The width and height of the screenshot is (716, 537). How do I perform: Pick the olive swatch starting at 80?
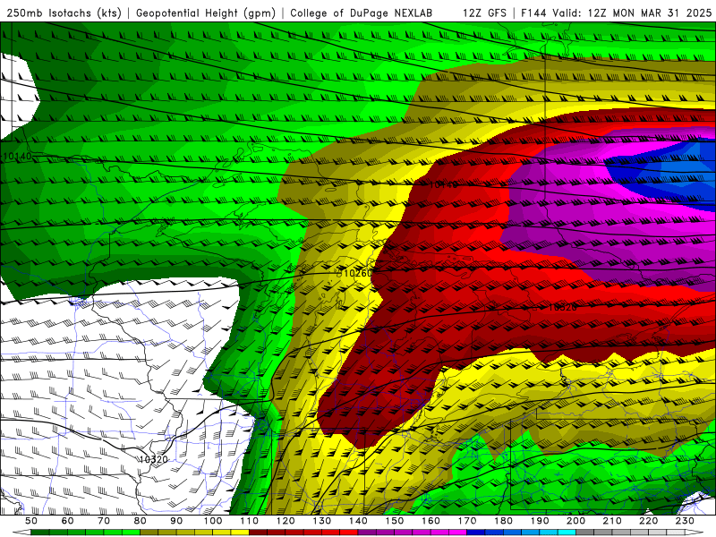click(x=149, y=533)
